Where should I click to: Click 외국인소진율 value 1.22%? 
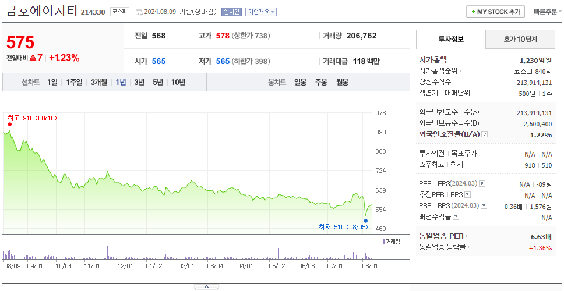(x=541, y=135)
